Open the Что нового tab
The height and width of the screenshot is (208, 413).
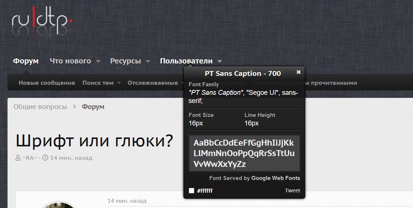pos(70,61)
